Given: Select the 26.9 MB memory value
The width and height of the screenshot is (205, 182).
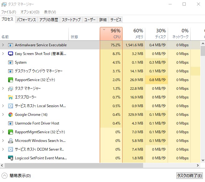Looking at the screenshot, I should click(x=137, y=80).
